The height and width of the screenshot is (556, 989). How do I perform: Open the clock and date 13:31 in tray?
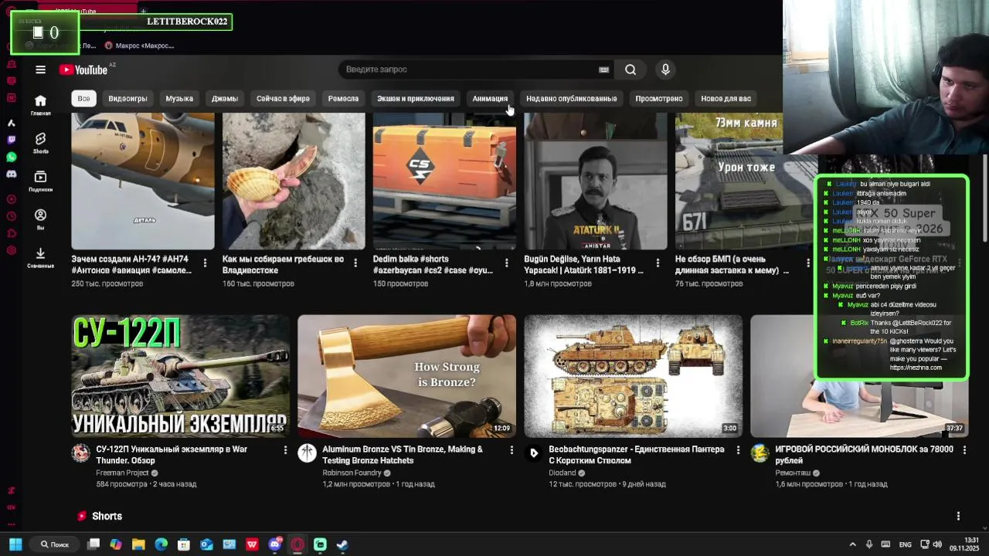[964, 544]
